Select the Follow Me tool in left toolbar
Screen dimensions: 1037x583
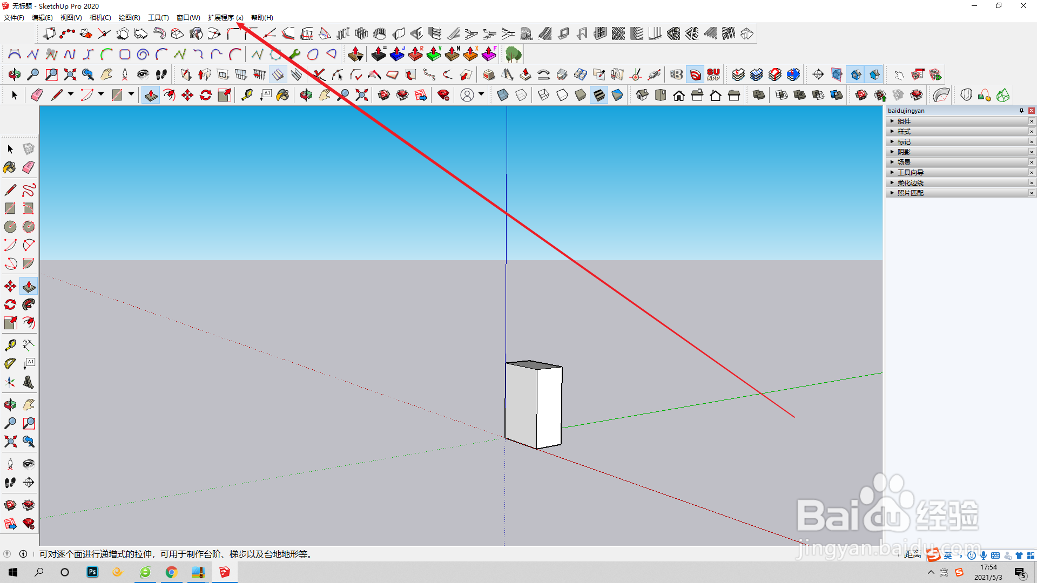coord(29,304)
